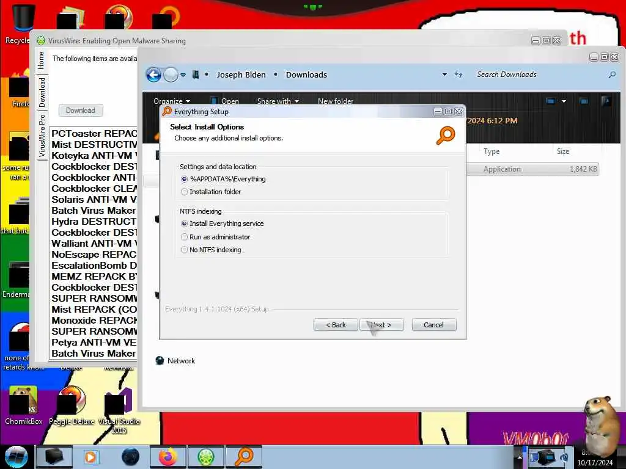The width and height of the screenshot is (626, 469).
Task: Expand the address bar history dropdown
Action: coord(444,75)
